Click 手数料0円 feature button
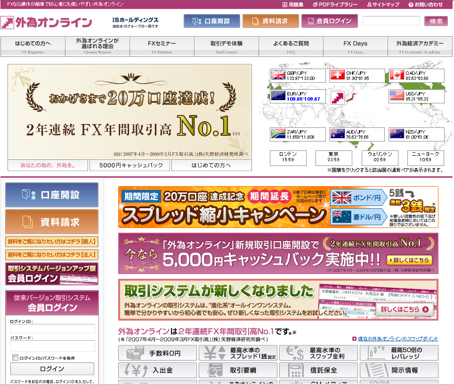The image size is (454, 385). point(157,353)
